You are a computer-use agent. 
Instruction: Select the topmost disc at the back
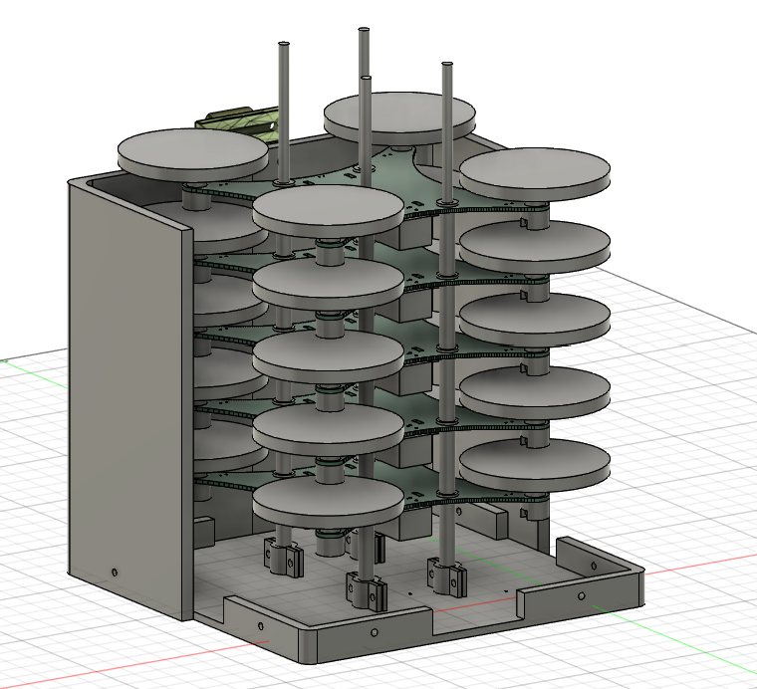pyautogui.click(x=399, y=117)
